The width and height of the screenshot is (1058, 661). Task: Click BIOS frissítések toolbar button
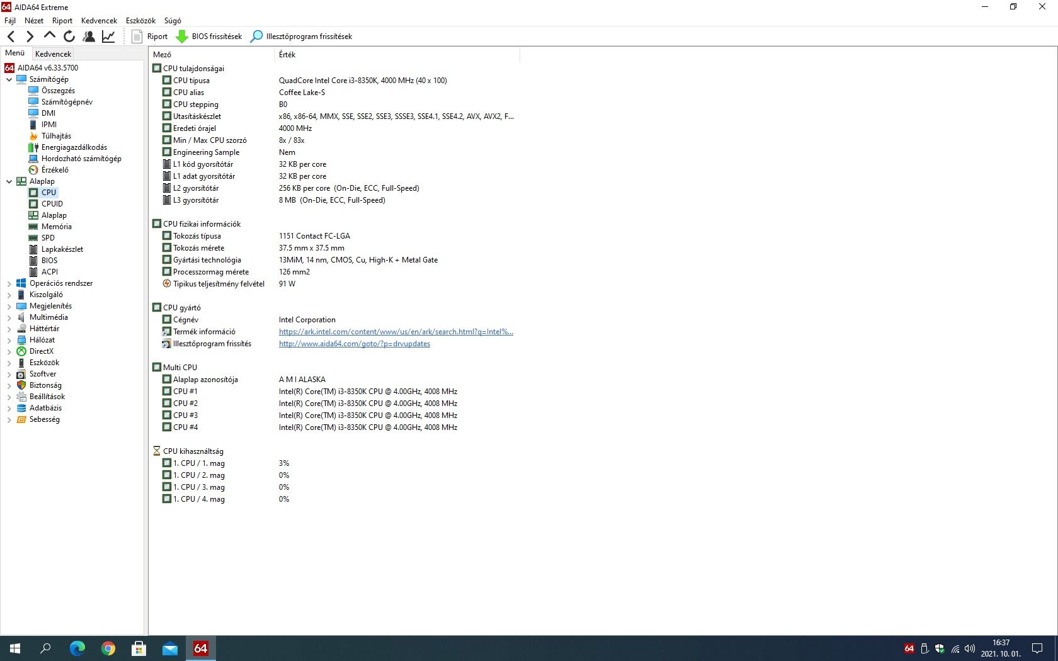pos(209,37)
